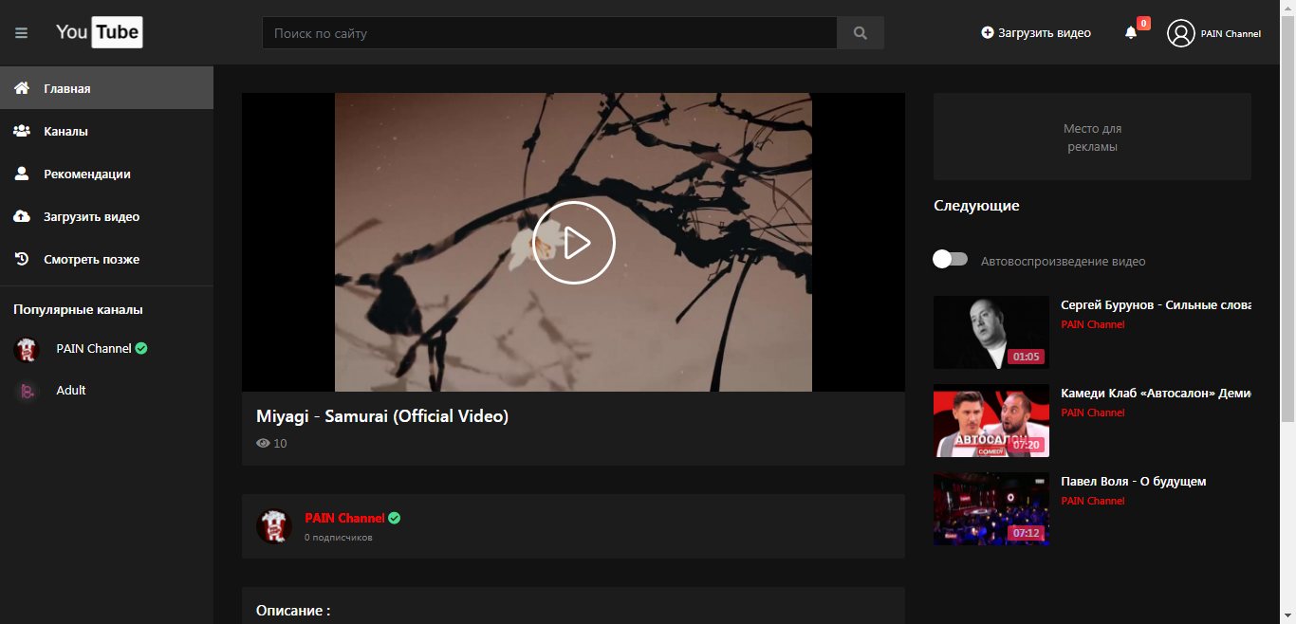Open PAIN Channel avatar in popular channels
This screenshot has height=624, width=1296.
27,349
